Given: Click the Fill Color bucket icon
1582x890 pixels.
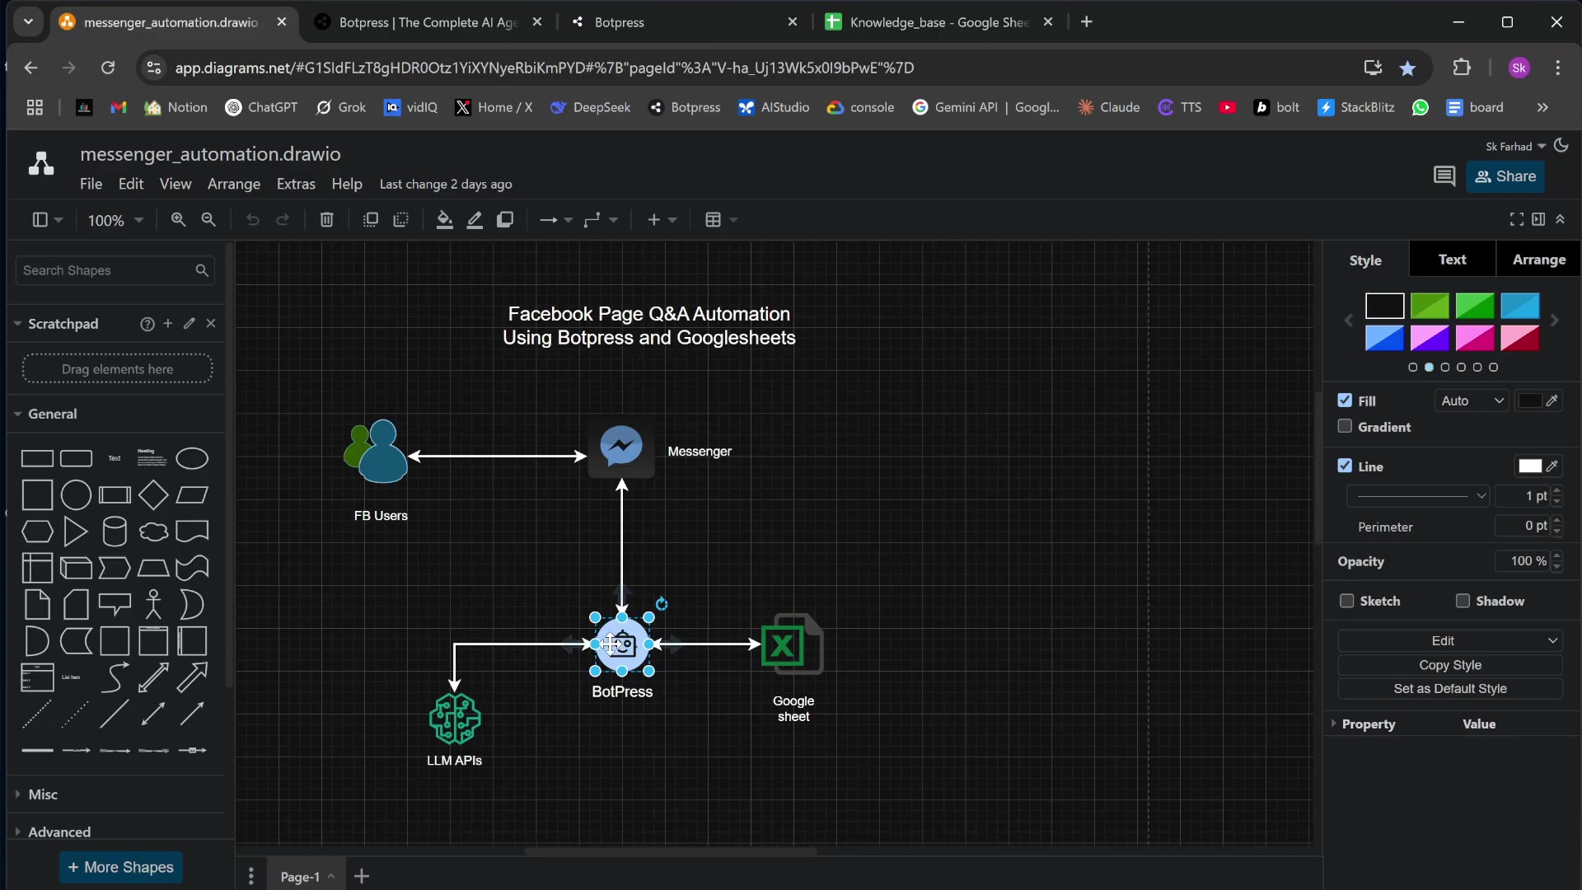Looking at the screenshot, I should pos(444,219).
